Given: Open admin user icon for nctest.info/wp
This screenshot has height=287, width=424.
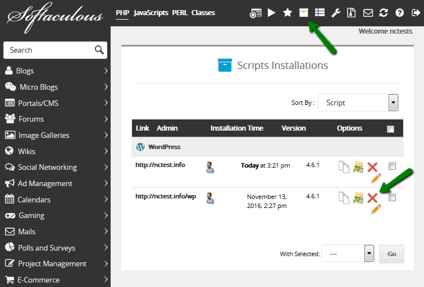Looking at the screenshot, I should coord(210,198).
